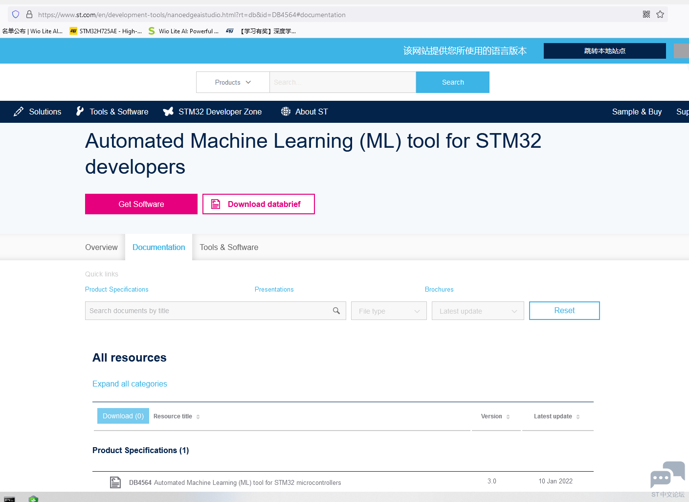Sort by Resource title column
This screenshot has width=689, height=502.
pos(177,416)
